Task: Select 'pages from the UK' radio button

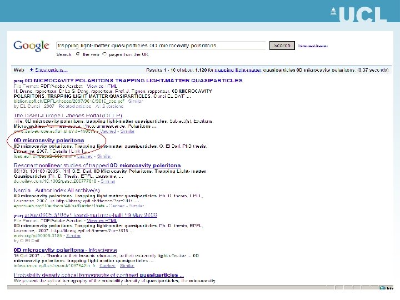Action: click(x=104, y=54)
